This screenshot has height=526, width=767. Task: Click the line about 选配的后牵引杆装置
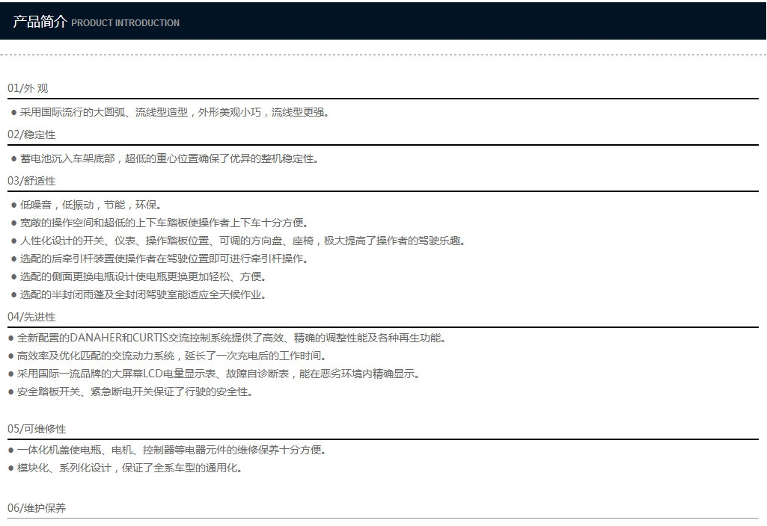point(160,259)
